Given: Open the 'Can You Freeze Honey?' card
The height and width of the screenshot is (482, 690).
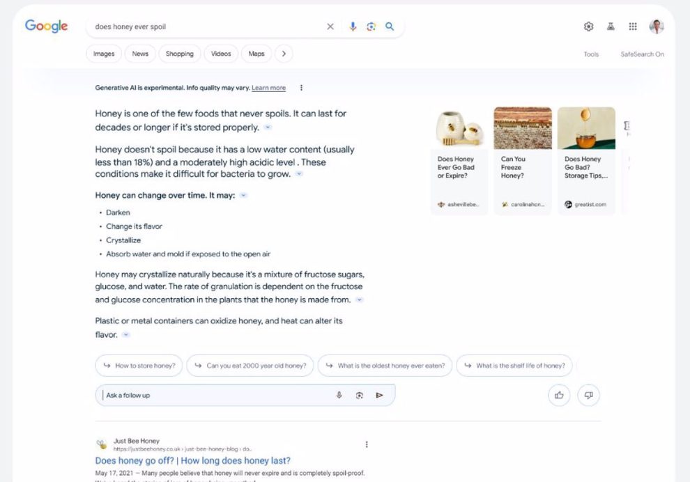Looking at the screenshot, I should (x=523, y=160).
